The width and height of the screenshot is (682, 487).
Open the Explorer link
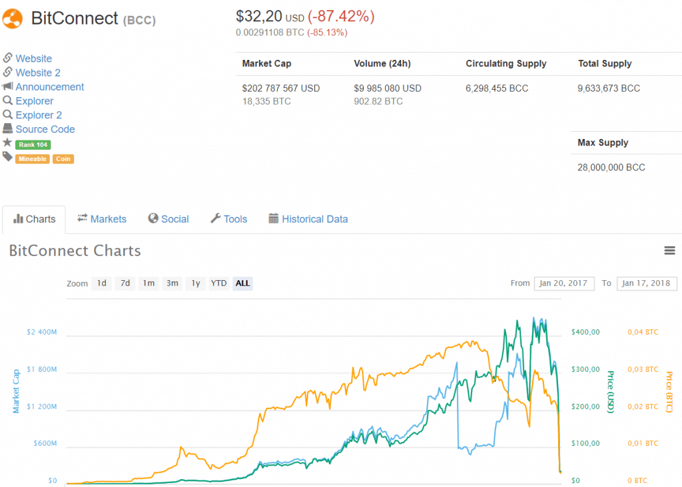click(35, 100)
